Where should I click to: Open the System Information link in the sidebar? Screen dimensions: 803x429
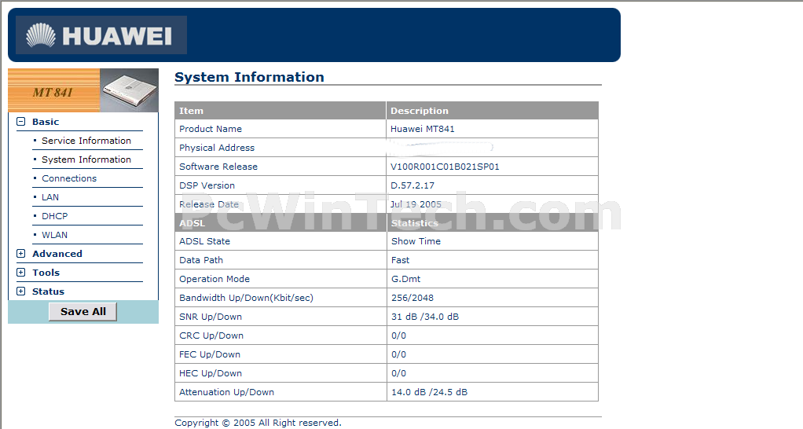[x=86, y=159]
